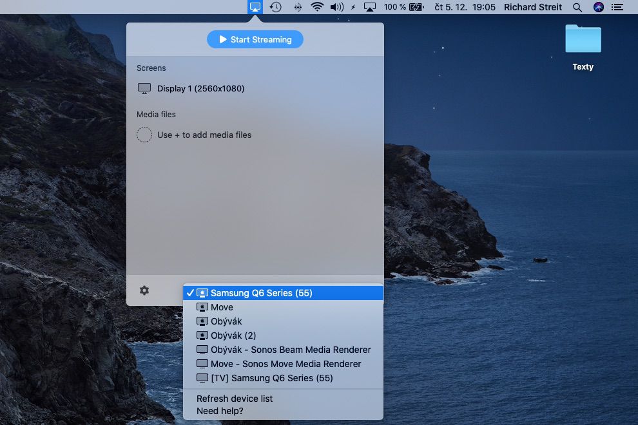Viewport: 638px width, 425px height.
Task: Open Time Machine menu bar icon
Action: pyautogui.click(x=276, y=7)
